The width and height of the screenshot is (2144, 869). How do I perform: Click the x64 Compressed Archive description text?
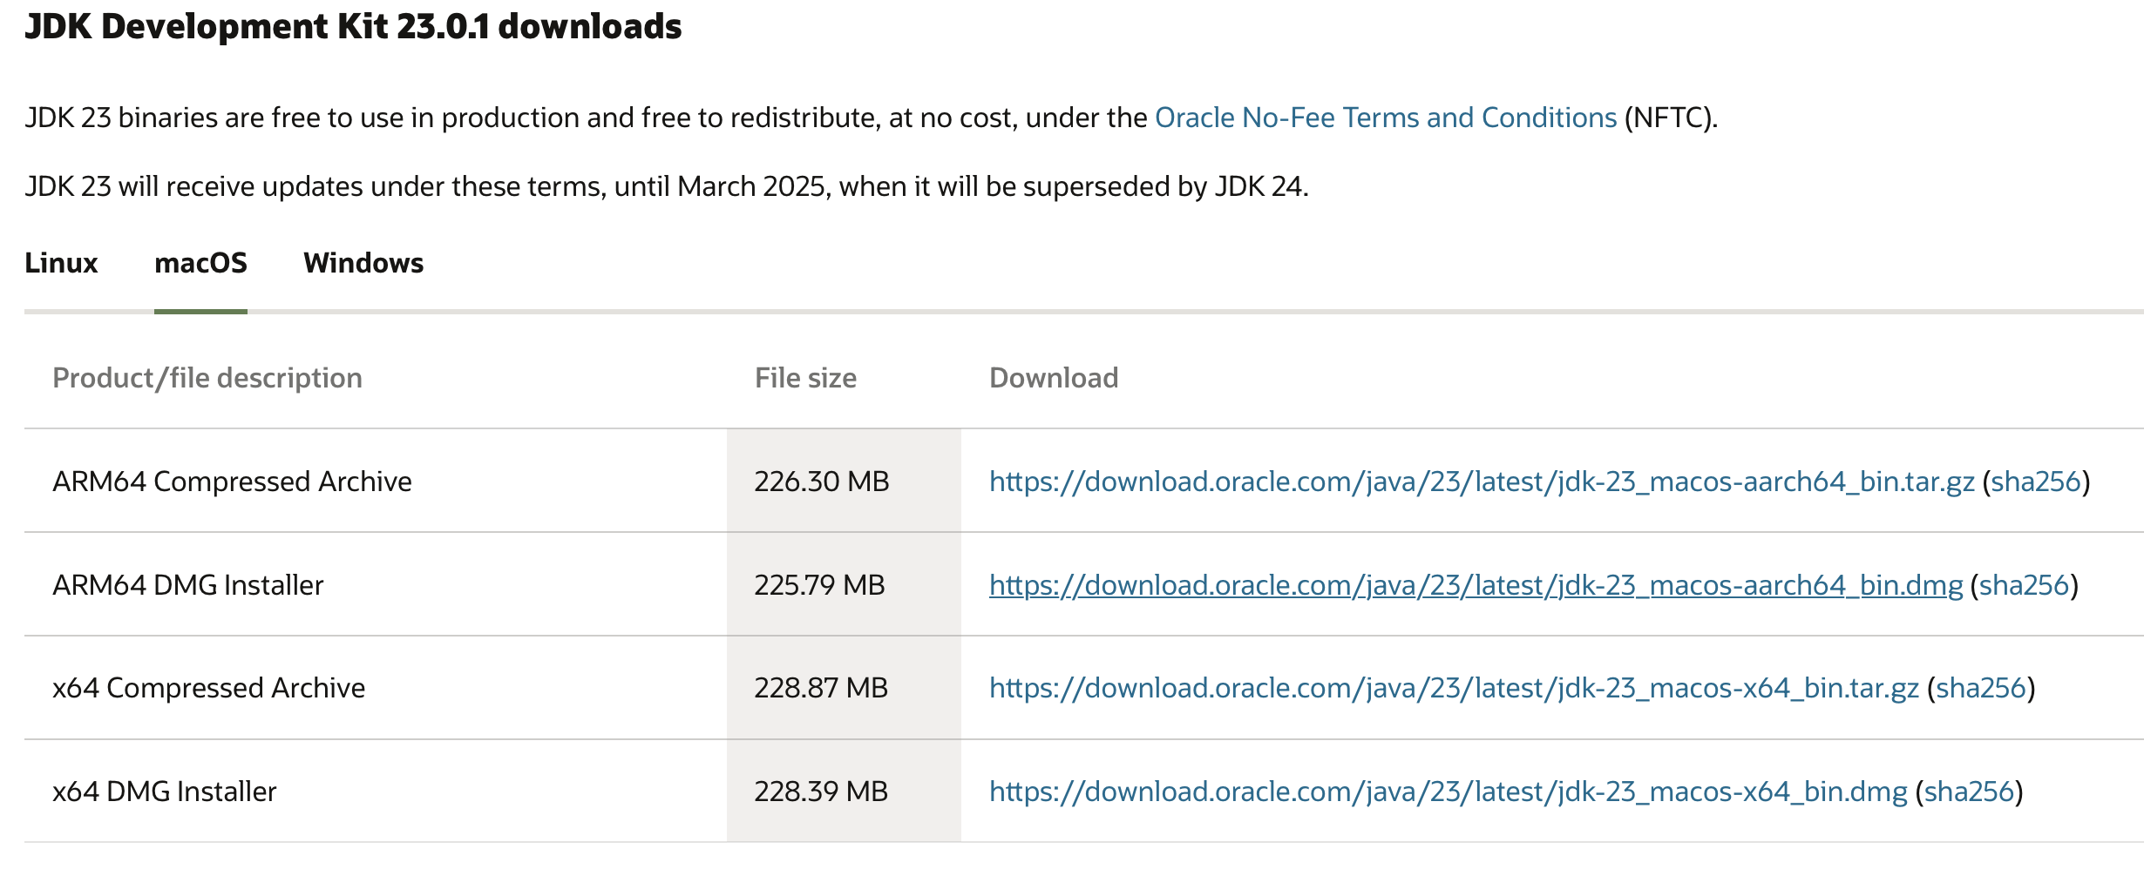(x=209, y=688)
